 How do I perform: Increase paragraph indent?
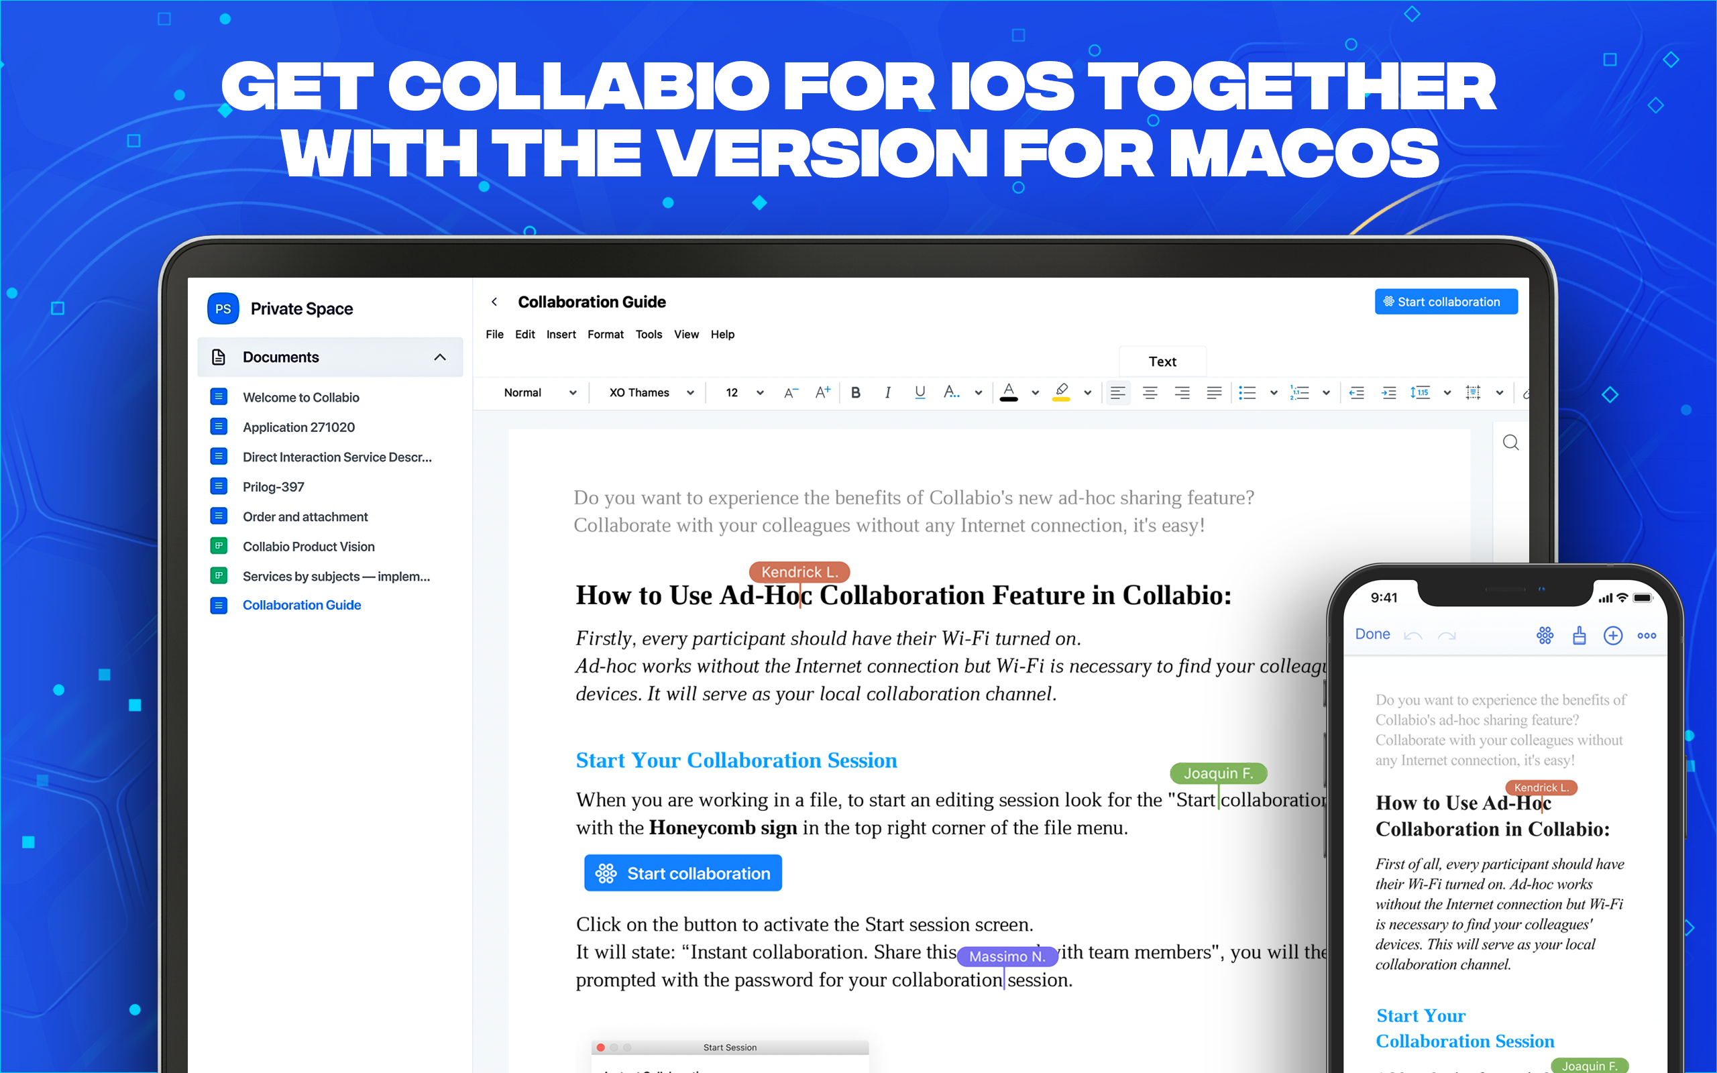(1388, 392)
